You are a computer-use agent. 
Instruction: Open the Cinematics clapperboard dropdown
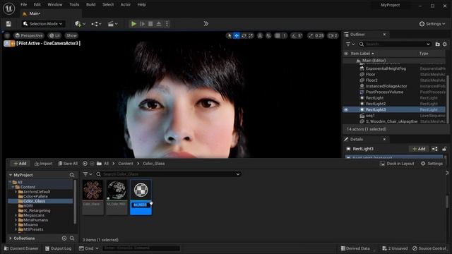click(113, 24)
